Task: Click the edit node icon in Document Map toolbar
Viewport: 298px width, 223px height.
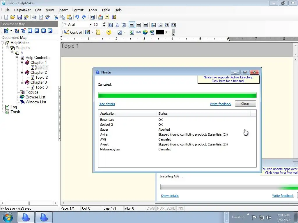Action: pyautogui.click(x=17, y=31)
